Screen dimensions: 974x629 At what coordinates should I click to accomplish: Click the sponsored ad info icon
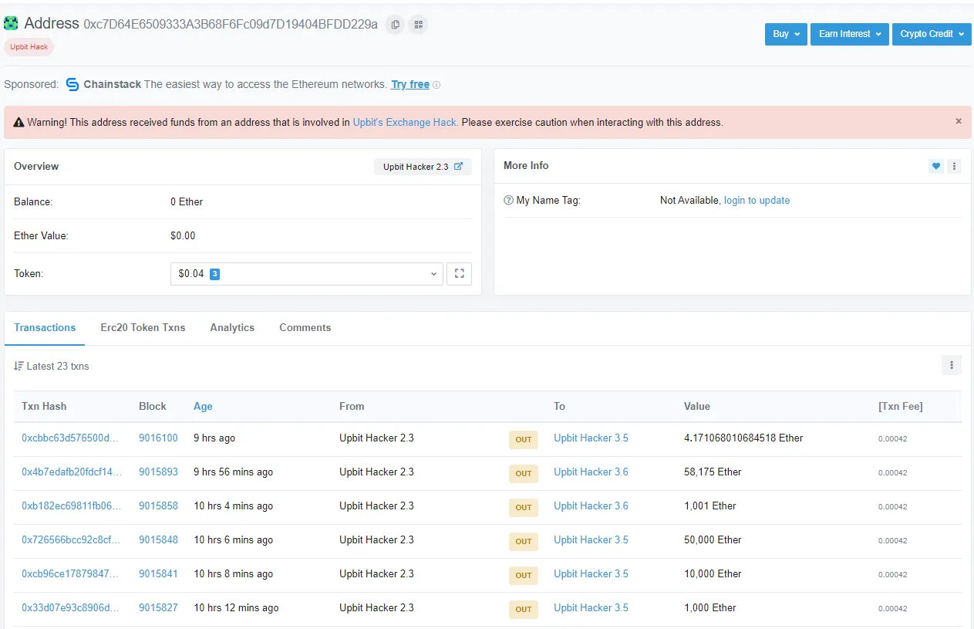pyautogui.click(x=436, y=85)
